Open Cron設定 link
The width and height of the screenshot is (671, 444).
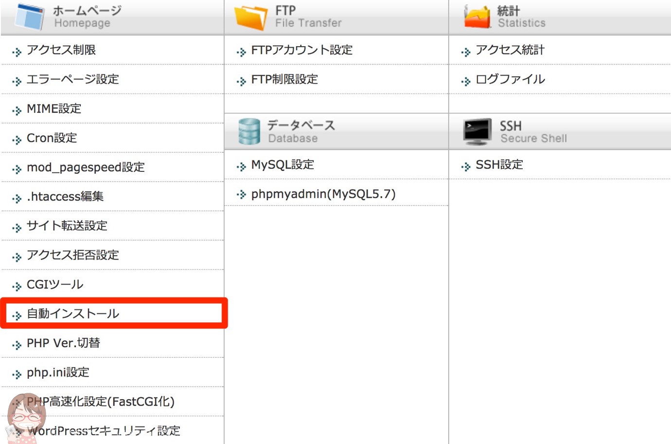coord(52,138)
